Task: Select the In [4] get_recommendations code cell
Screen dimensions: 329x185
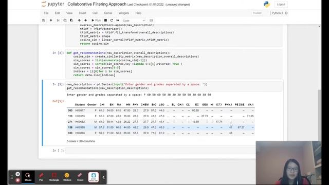Action: pos(174,64)
